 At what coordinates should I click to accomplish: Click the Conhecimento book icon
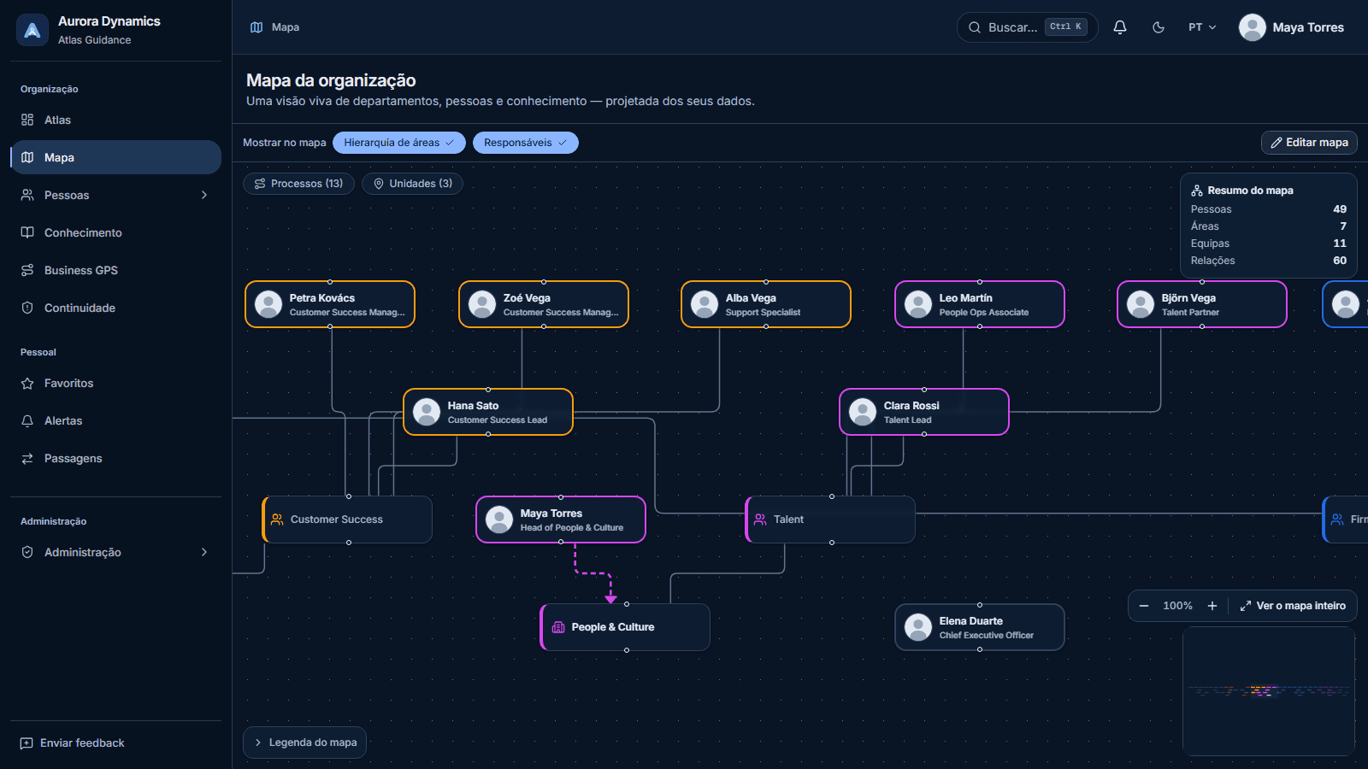27,232
